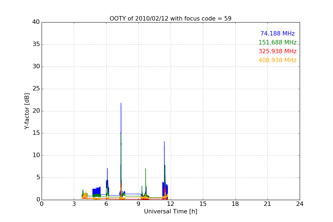Click the y-axis tick label '25'

pyautogui.click(x=36, y=89)
